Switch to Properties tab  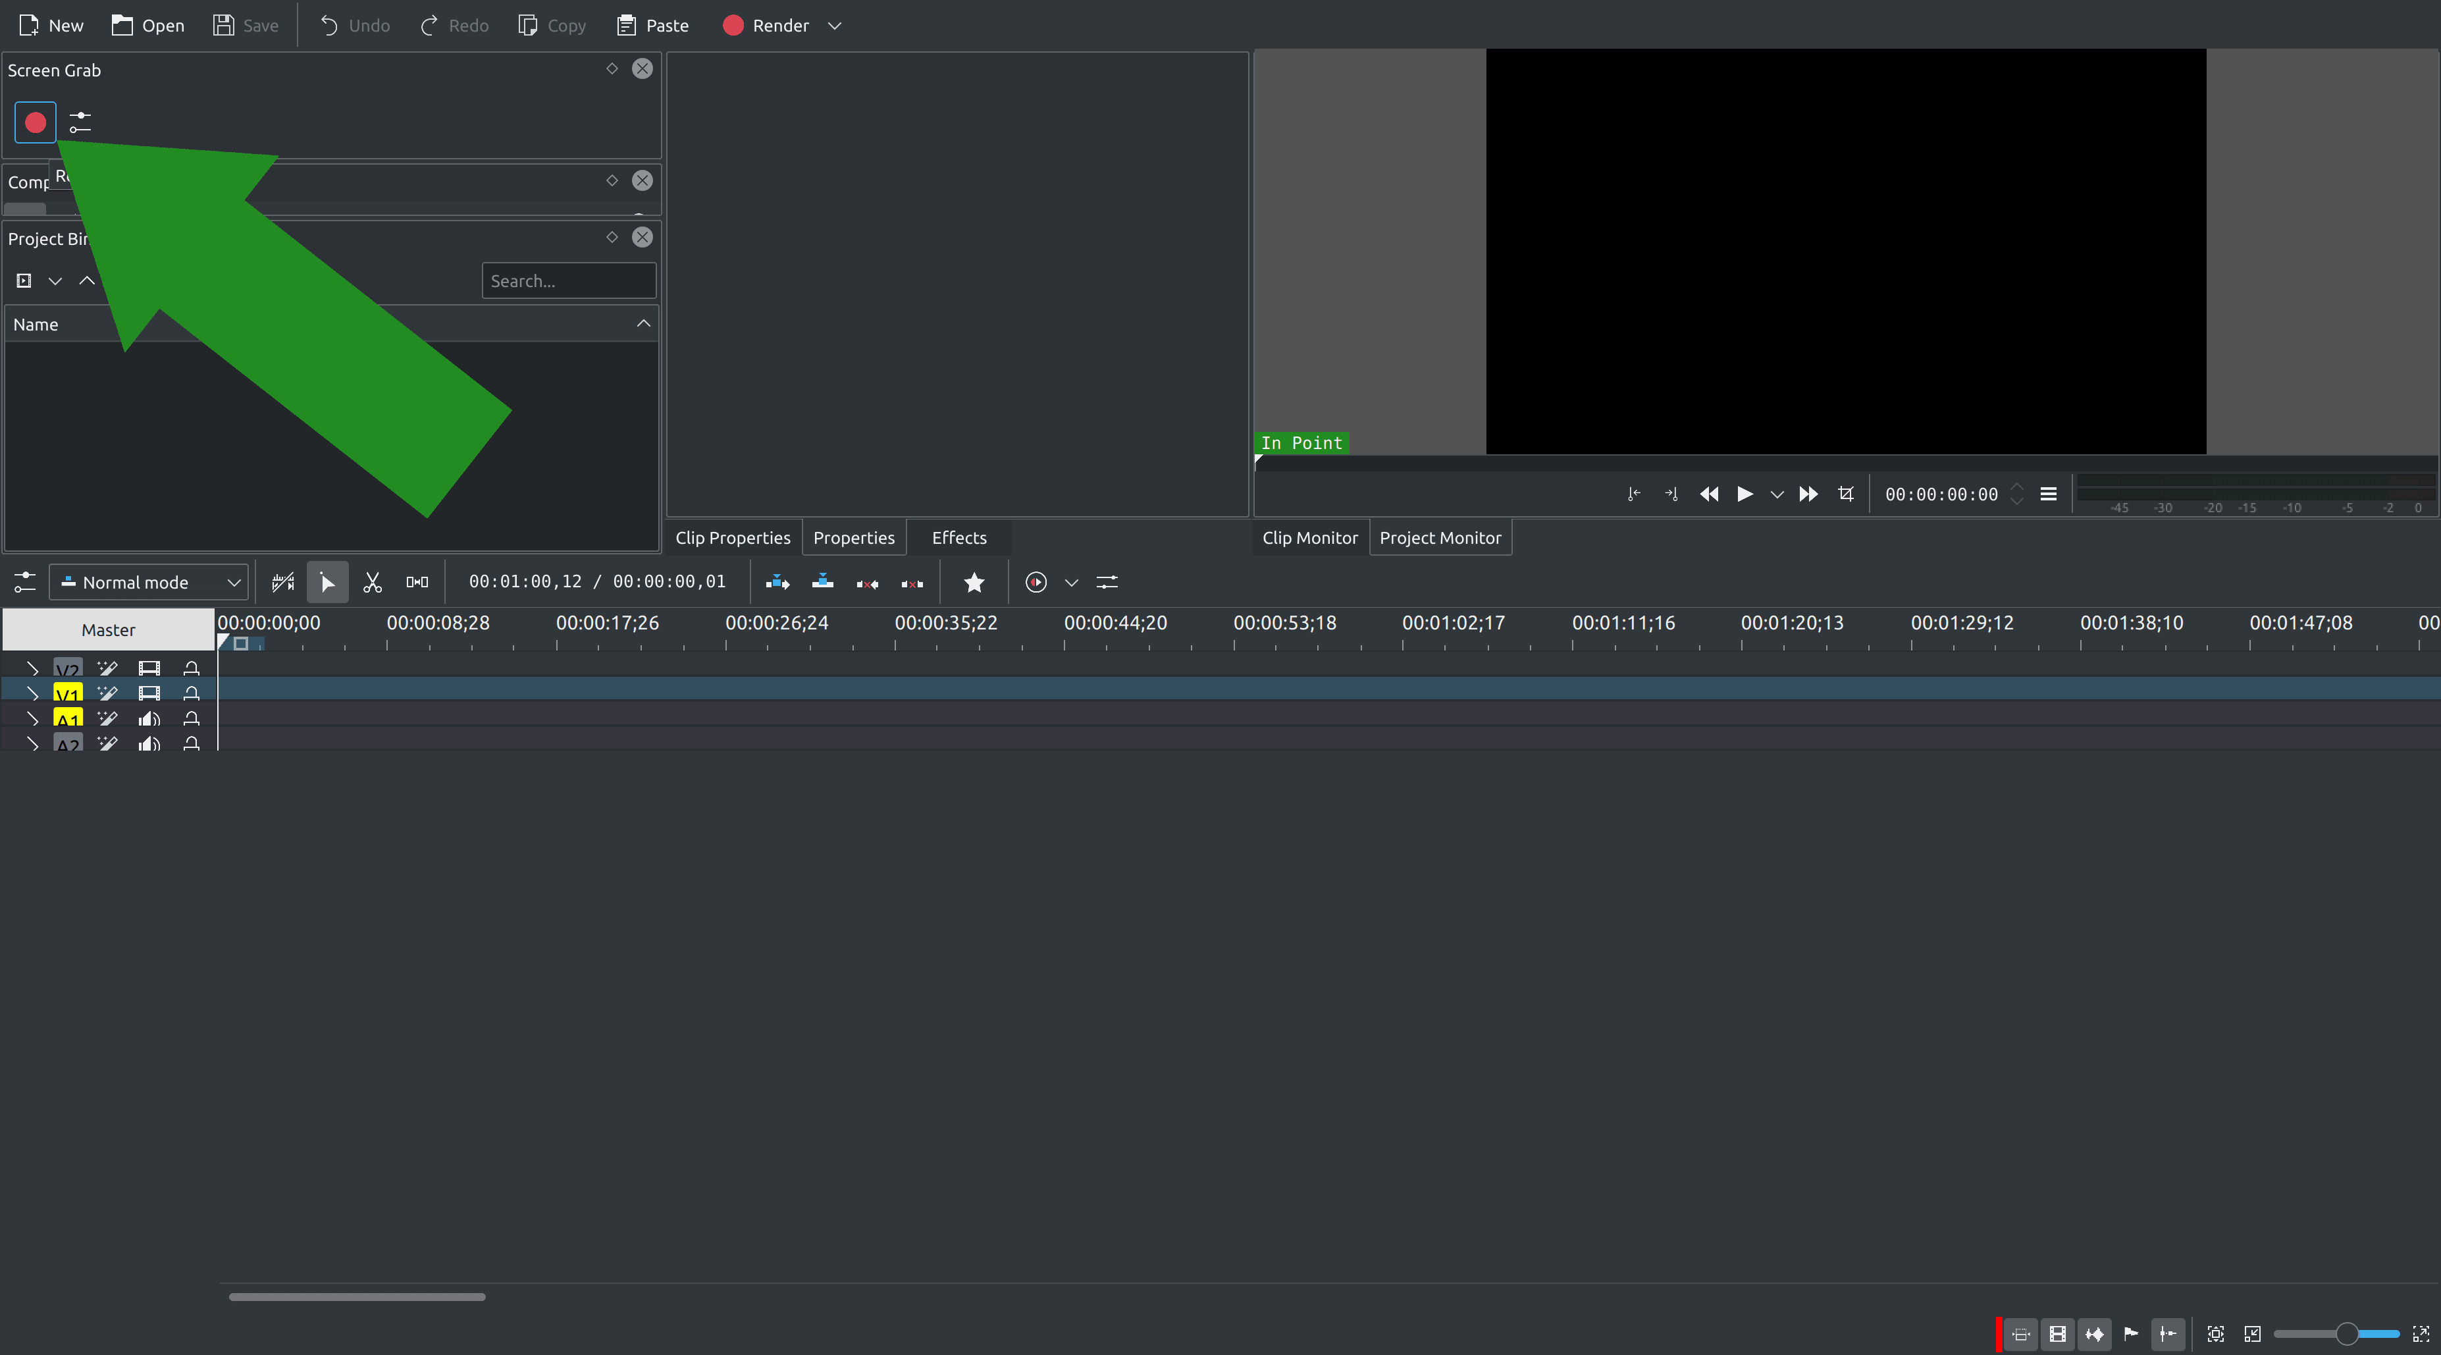point(854,537)
